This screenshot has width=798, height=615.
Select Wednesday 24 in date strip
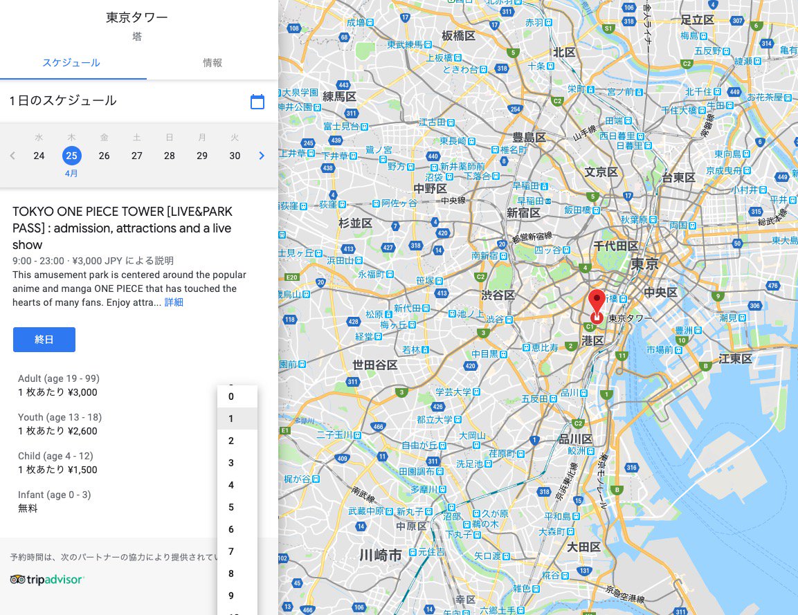click(x=39, y=156)
